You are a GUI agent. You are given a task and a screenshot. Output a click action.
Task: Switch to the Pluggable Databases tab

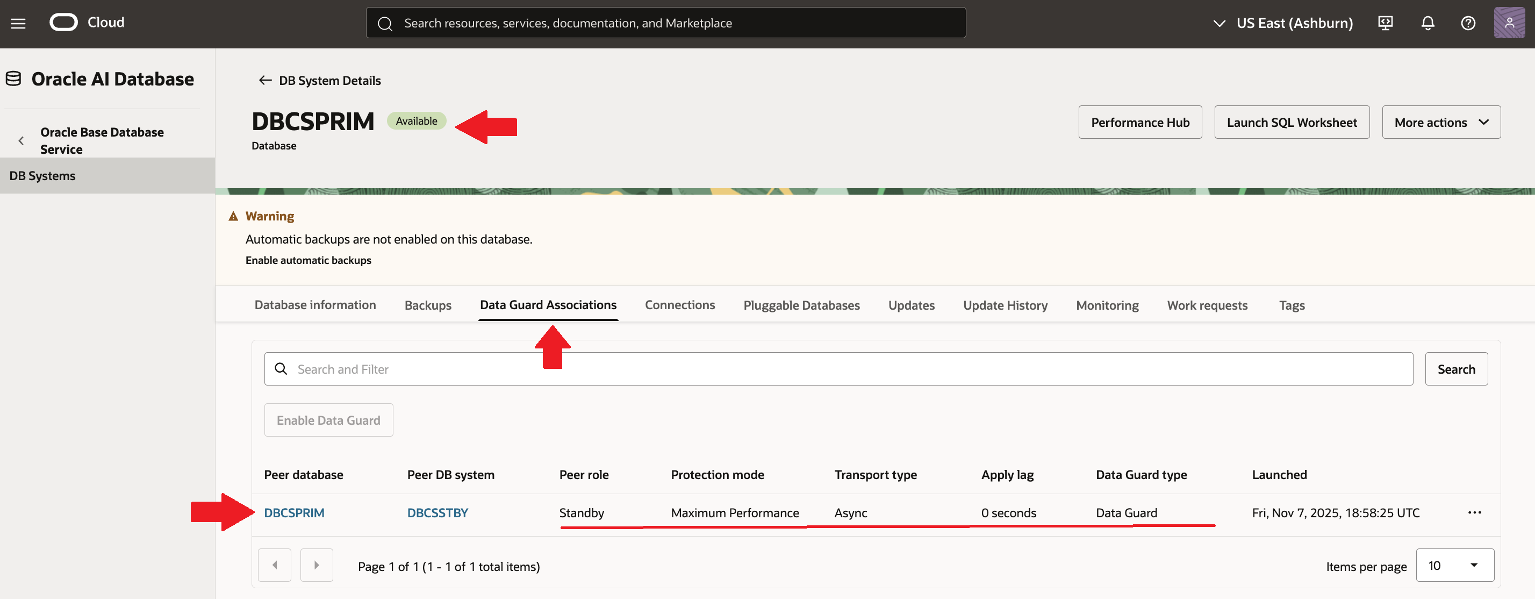[x=801, y=305]
